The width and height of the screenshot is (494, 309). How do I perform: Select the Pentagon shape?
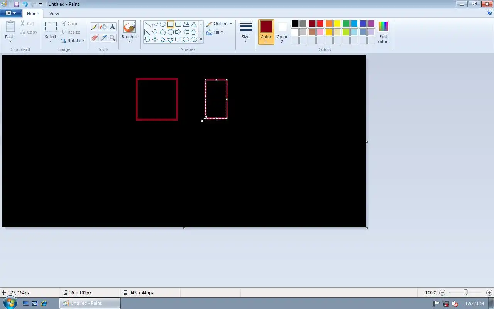162,32
